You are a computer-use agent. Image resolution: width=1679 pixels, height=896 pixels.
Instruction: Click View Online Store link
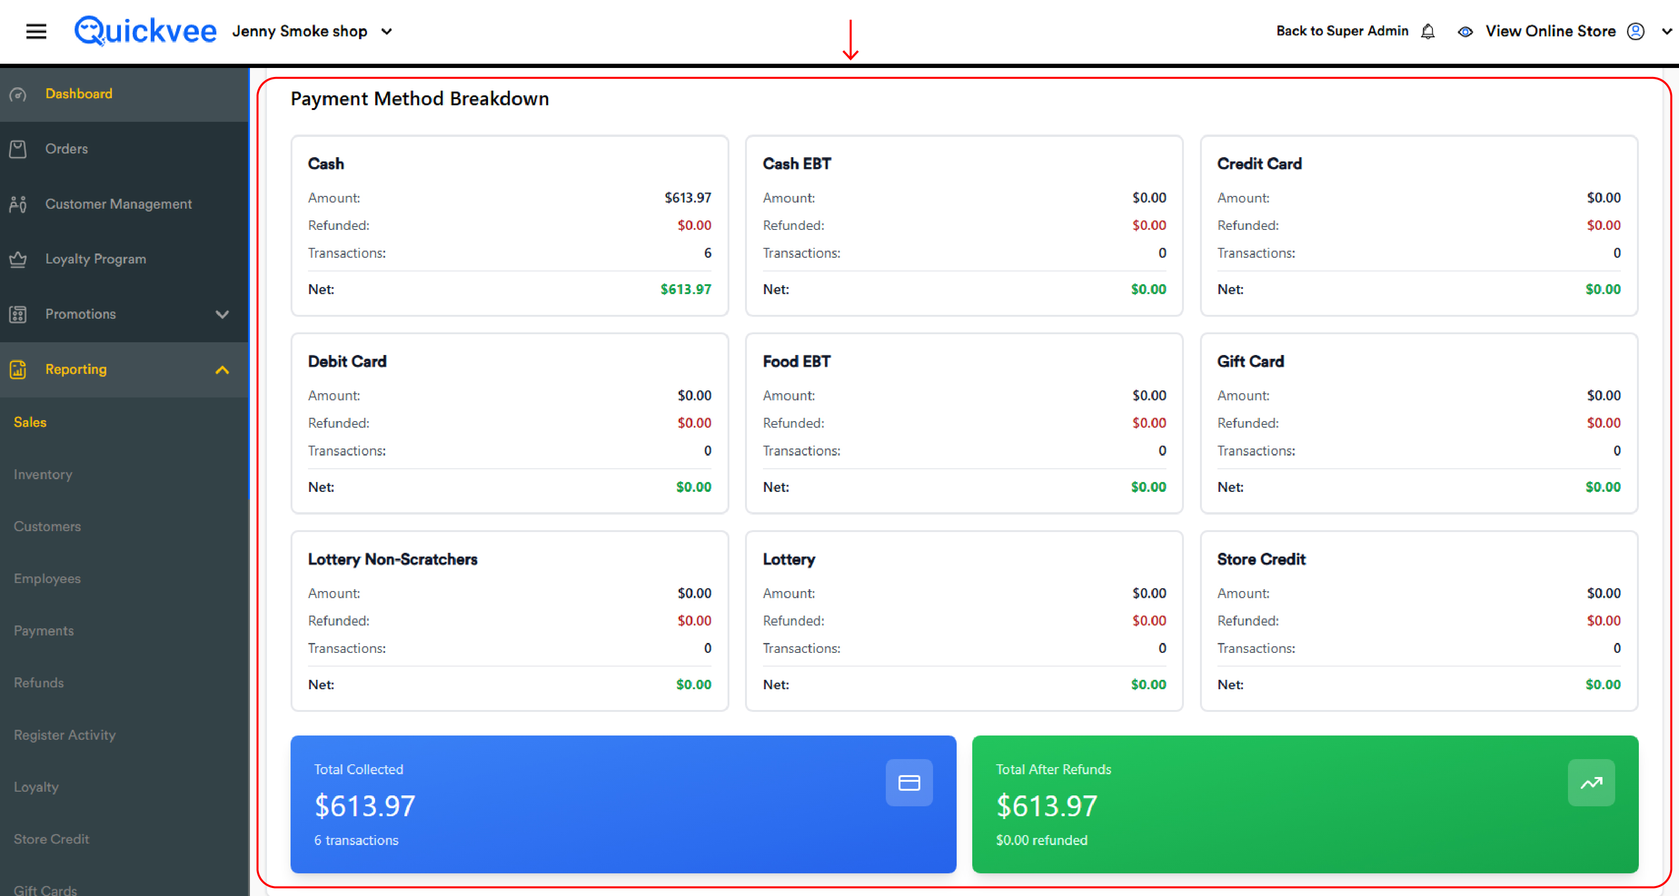(x=1550, y=31)
